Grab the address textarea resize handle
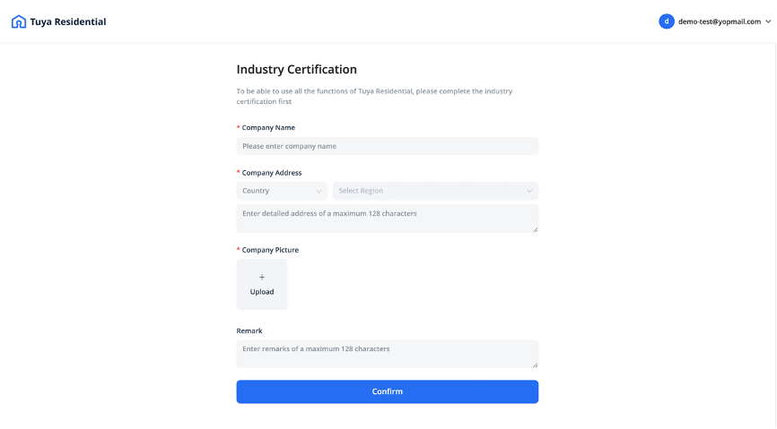The width and height of the screenshot is (777, 429). (x=535, y=229)
